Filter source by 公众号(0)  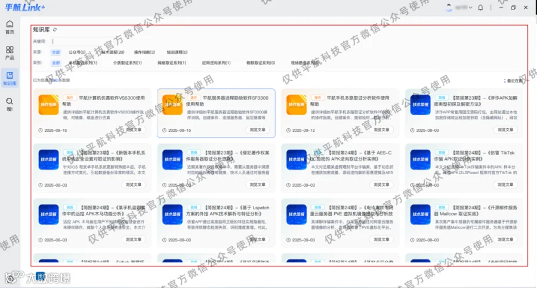point(77,52)
